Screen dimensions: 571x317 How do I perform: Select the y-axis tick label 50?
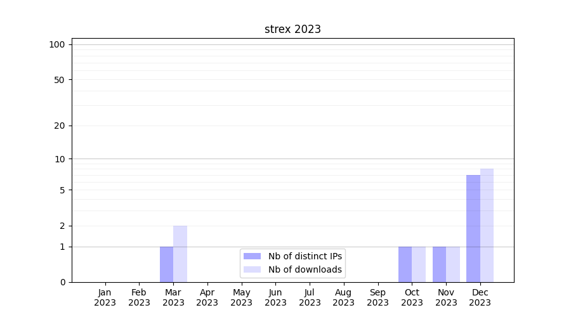(60, 80)
